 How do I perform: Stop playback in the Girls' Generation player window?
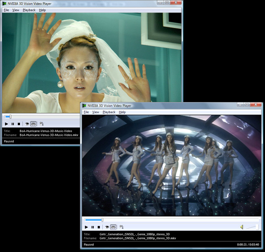[x=99, y=227]
